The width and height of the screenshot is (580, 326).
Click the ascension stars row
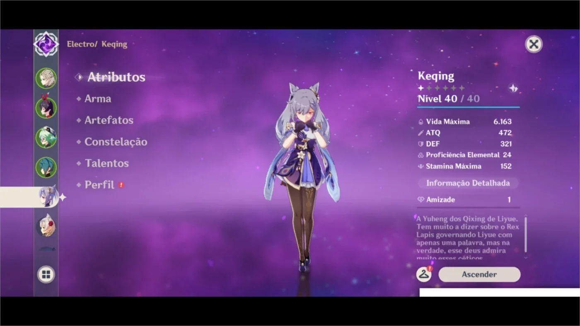click(441, 88)
